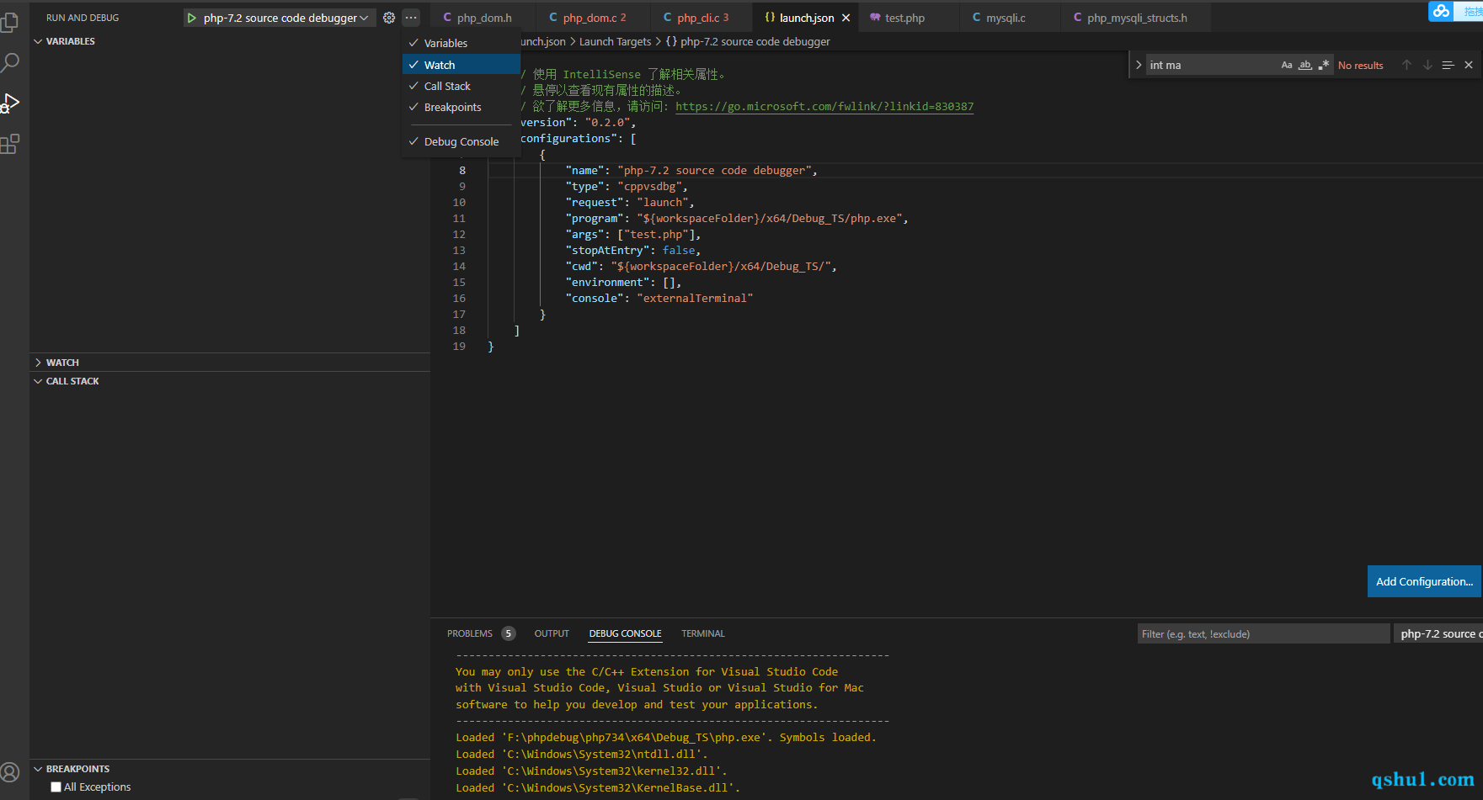The image size is (1483, 800).
Task: Toggle Find in Selection icon
Action: 1448,65
